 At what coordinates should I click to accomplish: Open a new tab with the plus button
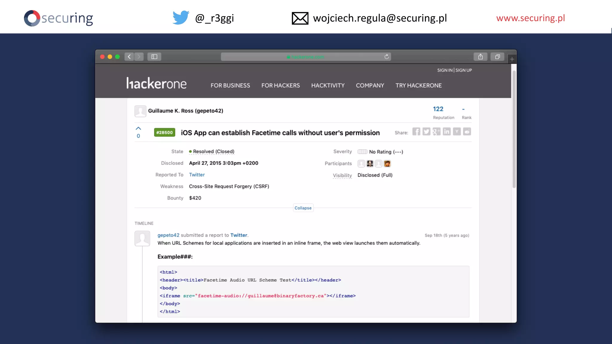tap(512, 59)
